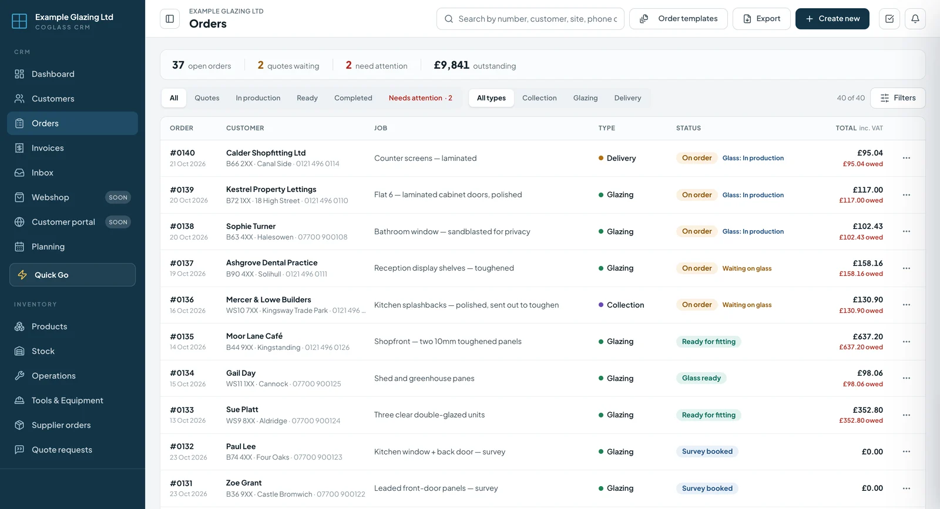Switch to the In production tab
Viewport: 940px width, 509px height.
coord(258,98)
